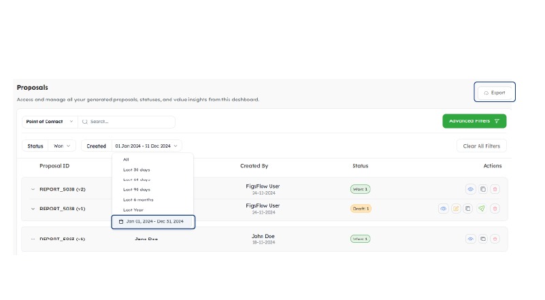Click the funnel icon in Advanced Filters
The width and height of the screenshot is (545, 300).
coord(497,121)
